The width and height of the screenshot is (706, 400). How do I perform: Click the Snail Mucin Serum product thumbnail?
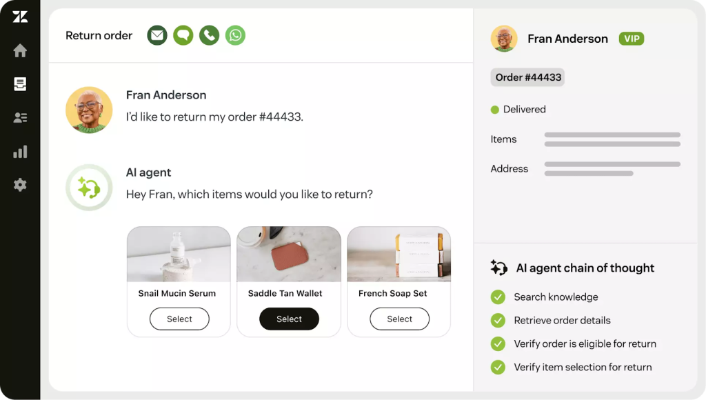tap(179, 254)
